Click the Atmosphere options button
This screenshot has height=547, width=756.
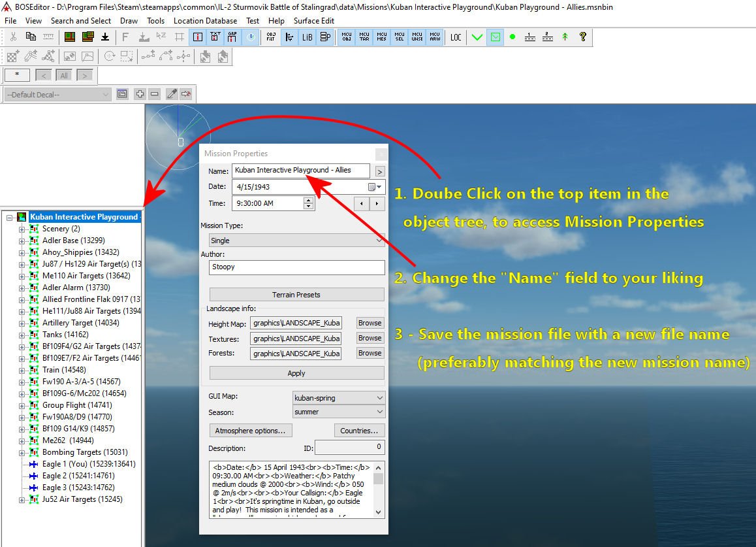250,431
